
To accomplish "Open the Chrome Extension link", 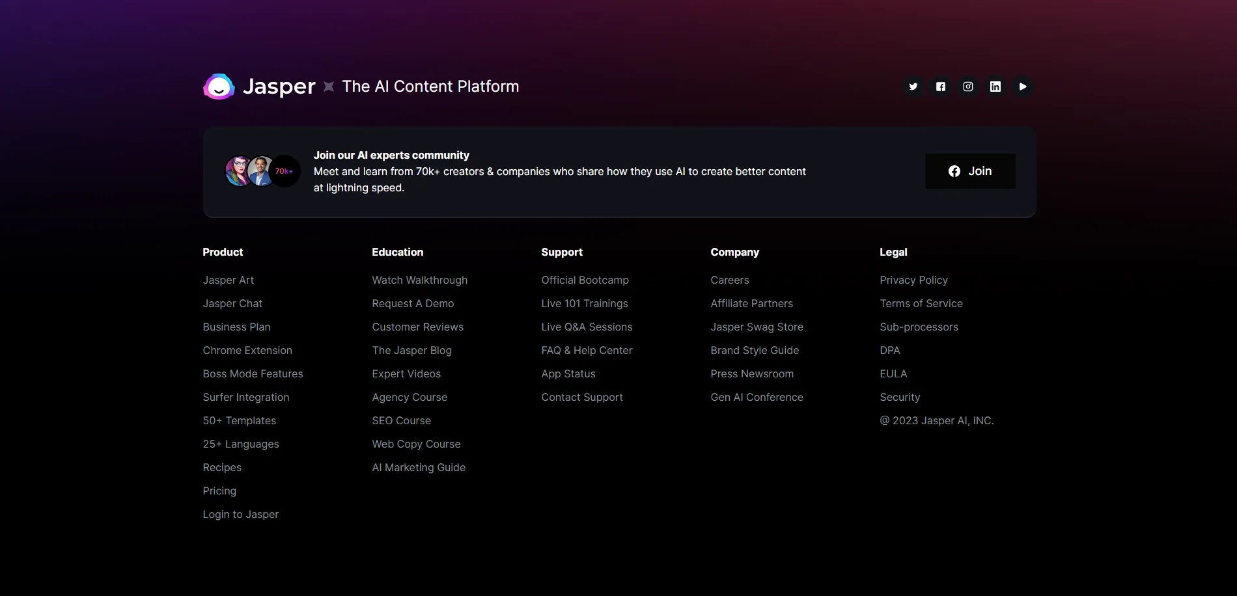I will pos(247,350).
